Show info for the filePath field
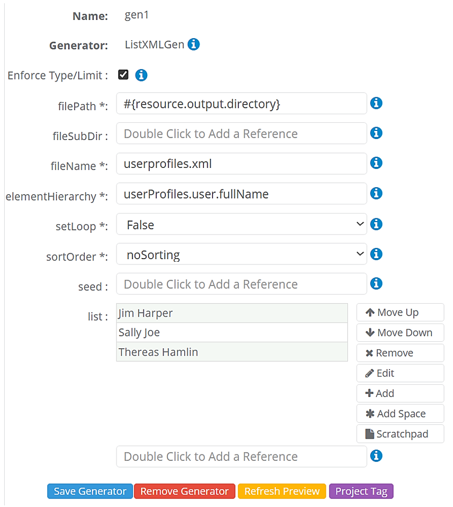Screen dimensions: 453x507 376,103
